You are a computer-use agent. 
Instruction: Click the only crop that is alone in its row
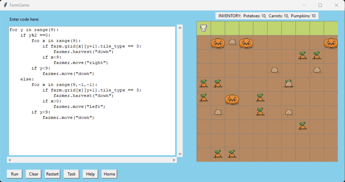(303, 126)
